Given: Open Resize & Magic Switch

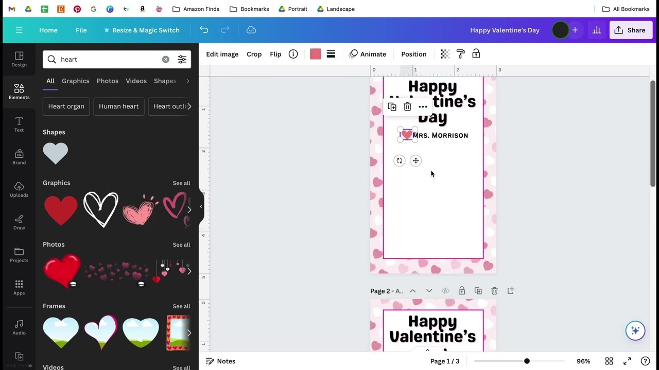Looking at the screenshot, I should click(142, 30).
